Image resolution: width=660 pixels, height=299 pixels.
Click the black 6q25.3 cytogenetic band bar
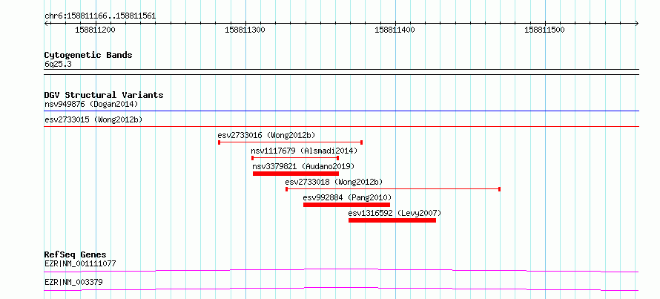pos(341,71)
